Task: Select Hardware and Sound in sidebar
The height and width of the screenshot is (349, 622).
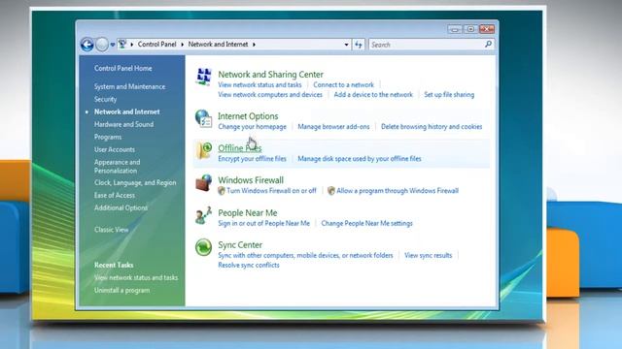Action: [123, 124]
